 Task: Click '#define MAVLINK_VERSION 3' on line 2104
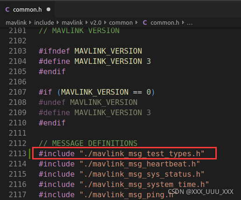click(x=95, y=61)
